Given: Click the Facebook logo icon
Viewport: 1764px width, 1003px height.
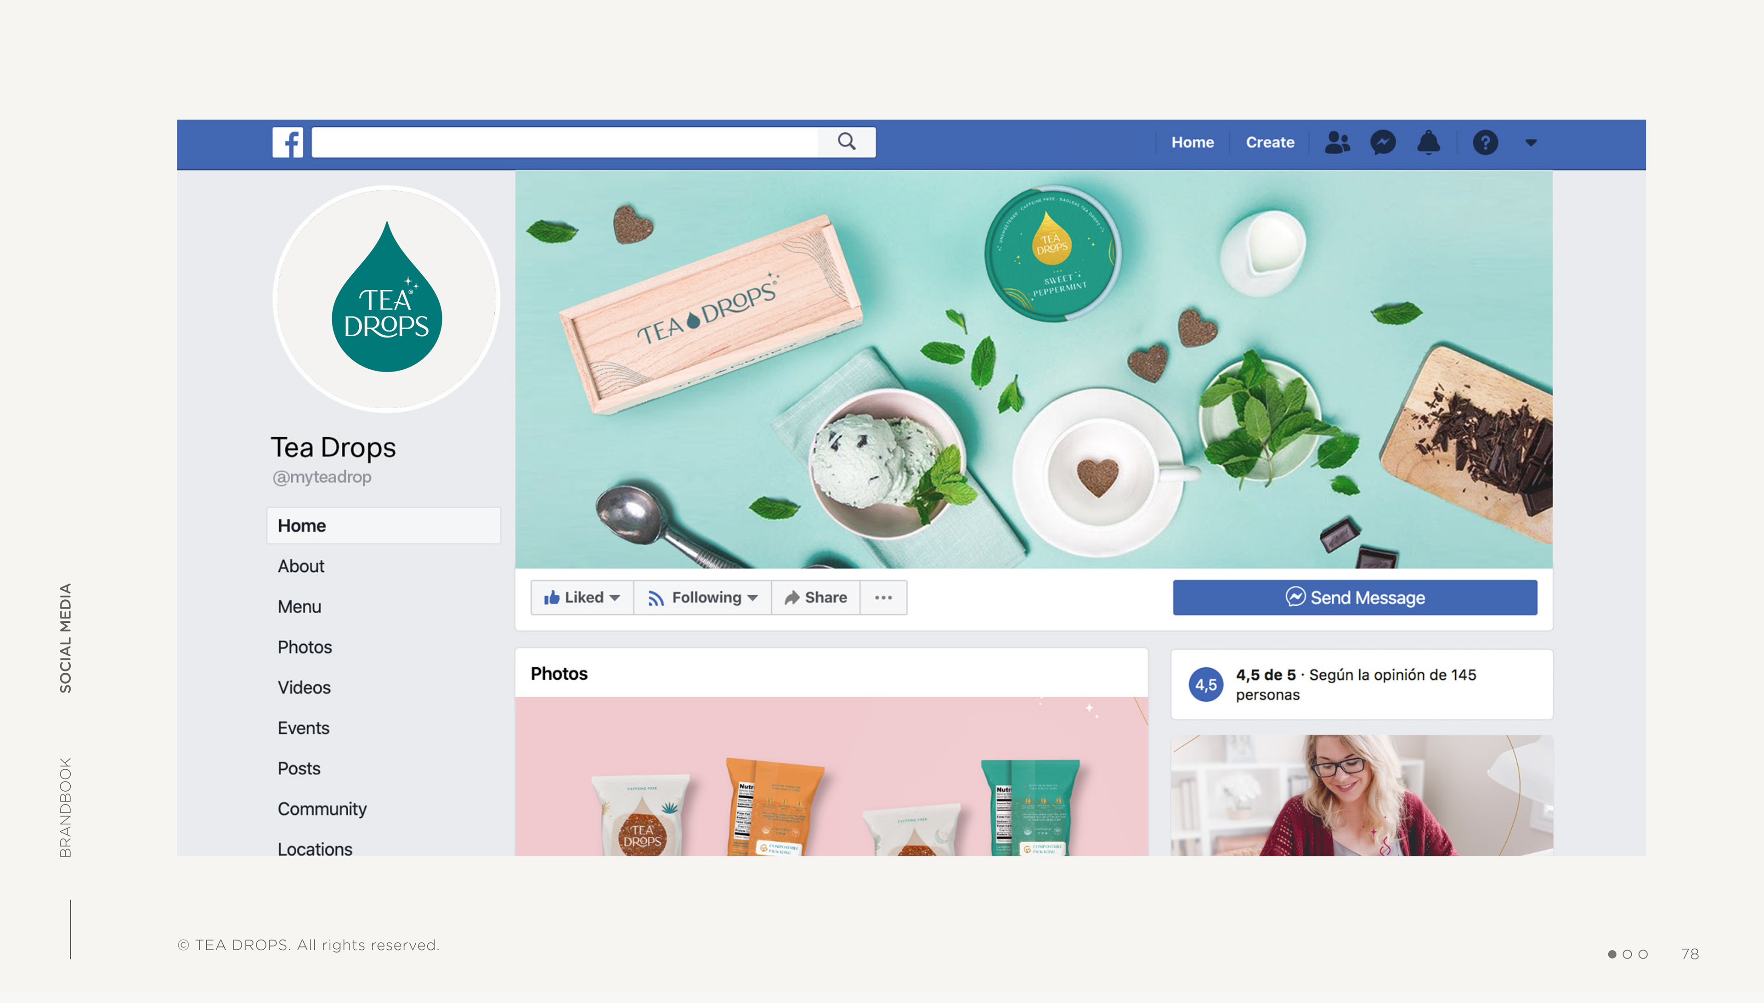Looking at the screenshot, I should tap(288, 142).
